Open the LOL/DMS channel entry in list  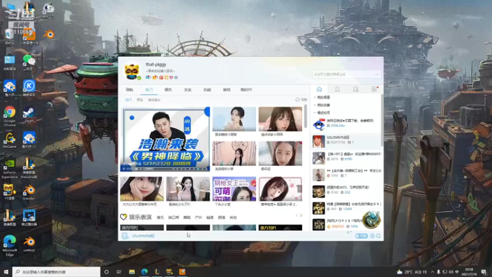346,142
